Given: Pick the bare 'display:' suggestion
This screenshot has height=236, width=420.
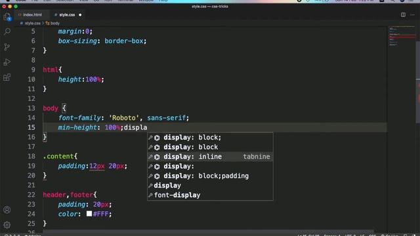Looking at the screenshot, I should click(x=210, y=167).
